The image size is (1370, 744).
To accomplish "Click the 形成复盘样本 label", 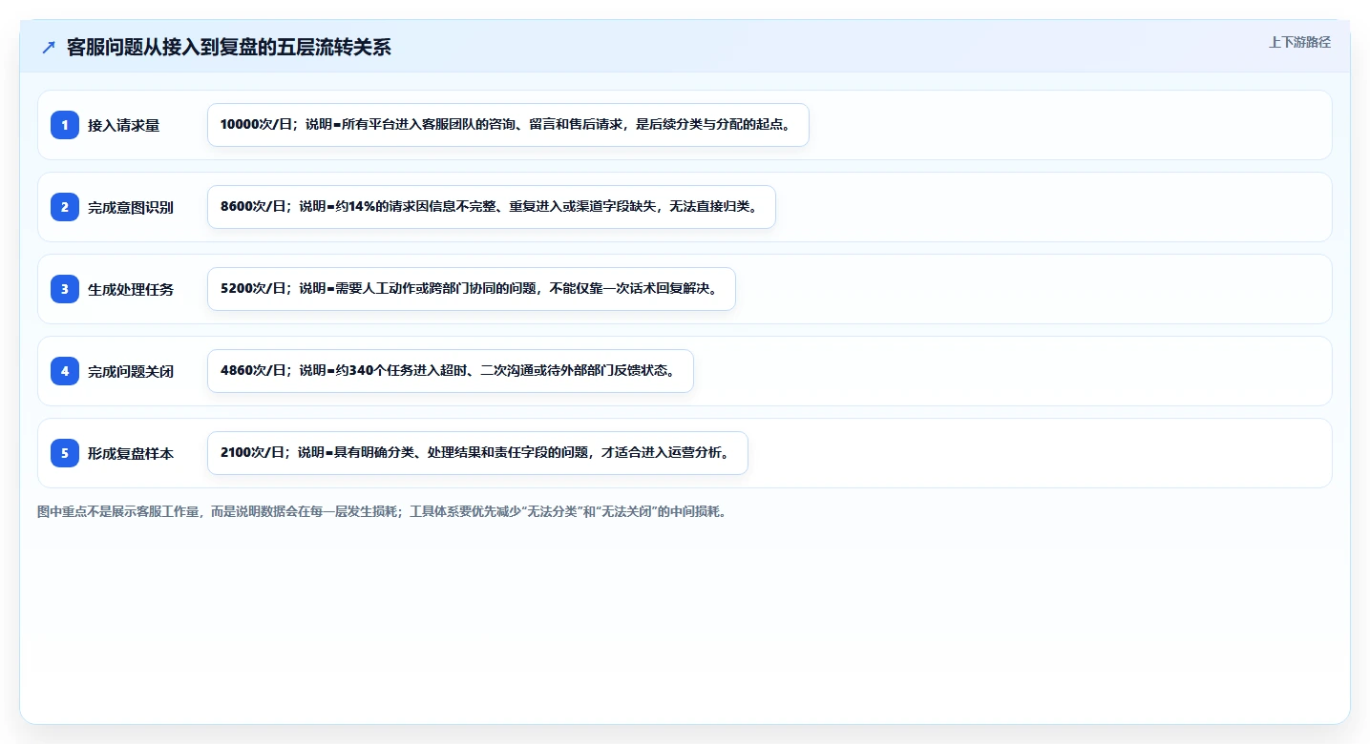I will [x=131, y=453].
